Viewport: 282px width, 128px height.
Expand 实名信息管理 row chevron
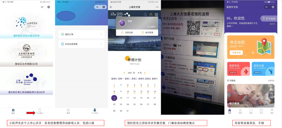tap(101, 44)
